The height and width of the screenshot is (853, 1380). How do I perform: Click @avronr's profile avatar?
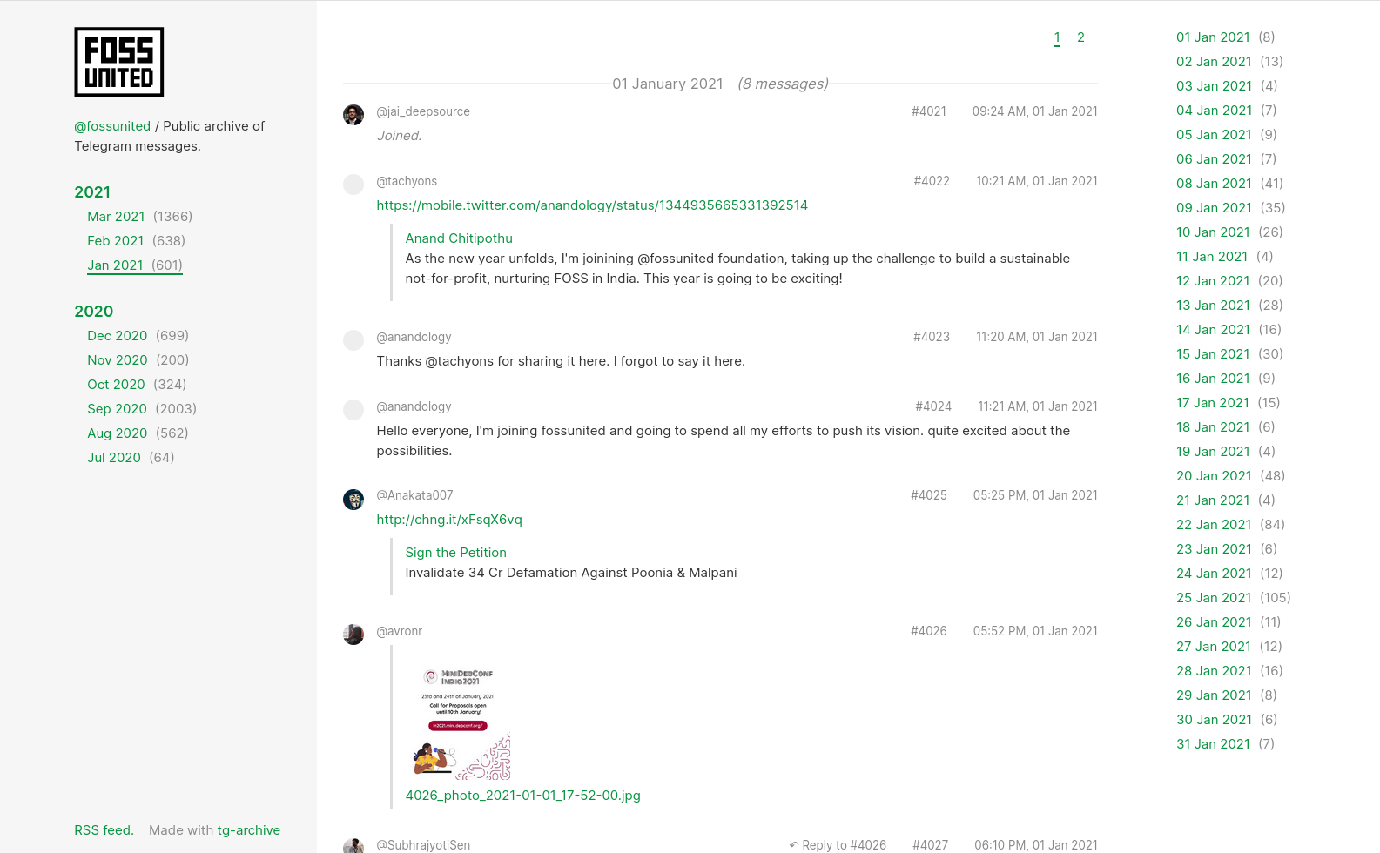(353, 635)
